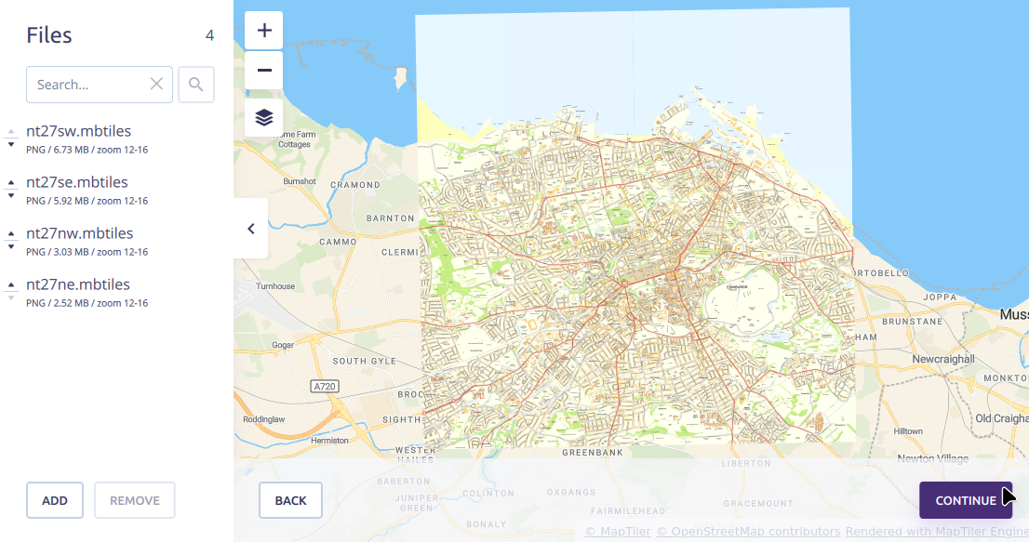Screen dimensions: 1029x542
Task: Move nt27ne.mbtiles up in list
Action: click(11, 284)
